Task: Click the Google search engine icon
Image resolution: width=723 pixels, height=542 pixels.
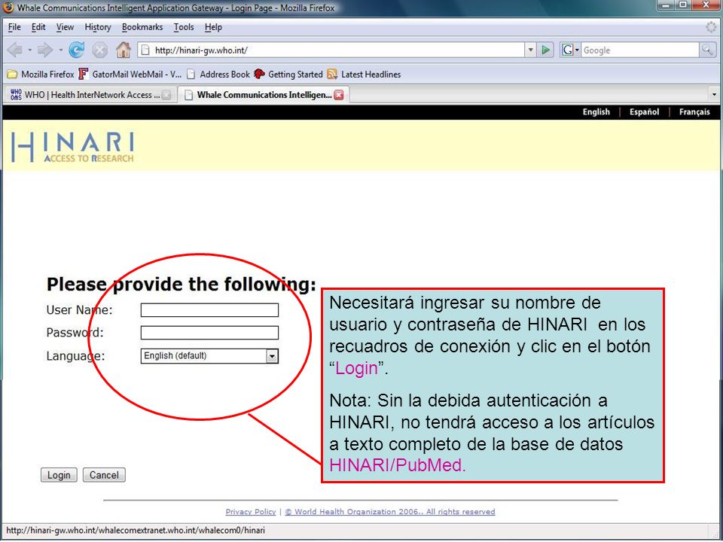Action: 567,50
